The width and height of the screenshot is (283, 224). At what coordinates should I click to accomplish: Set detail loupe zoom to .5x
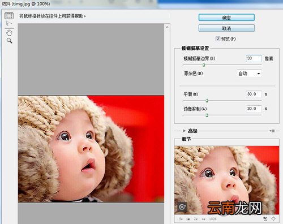(181, 219)
